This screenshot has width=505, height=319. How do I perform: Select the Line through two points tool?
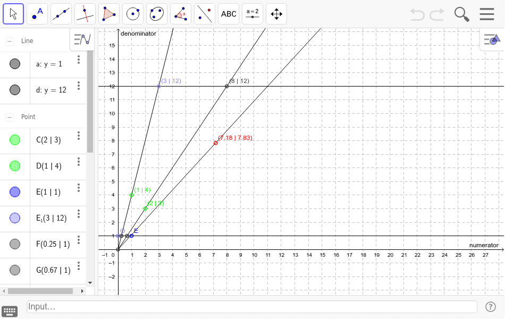(61, 14)
